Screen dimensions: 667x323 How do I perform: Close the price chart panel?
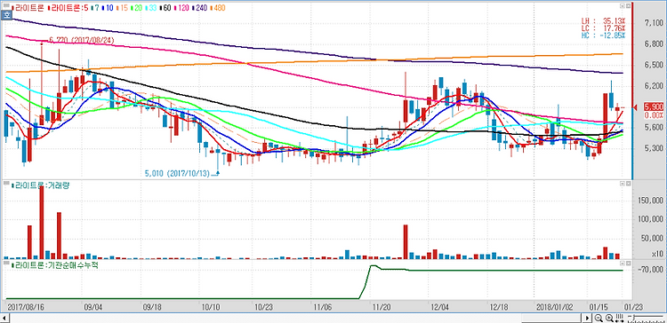628,6
